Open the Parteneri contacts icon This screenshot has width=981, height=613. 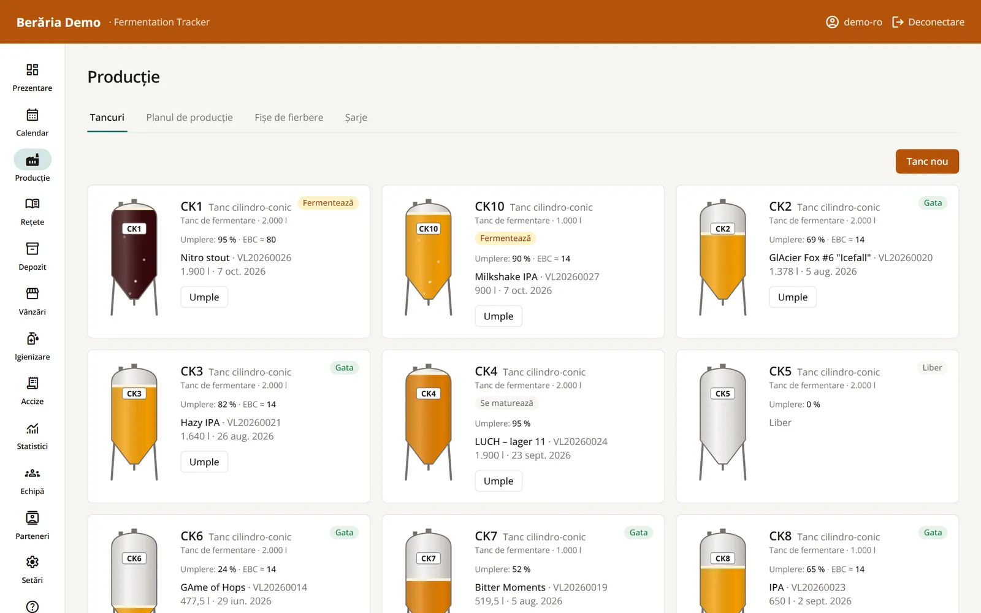click(32, 517)
